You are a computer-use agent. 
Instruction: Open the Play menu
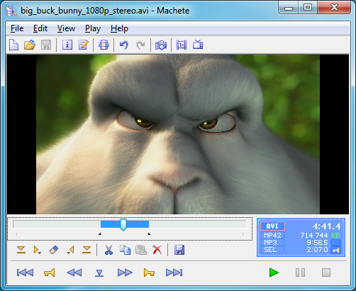point(93,28)
